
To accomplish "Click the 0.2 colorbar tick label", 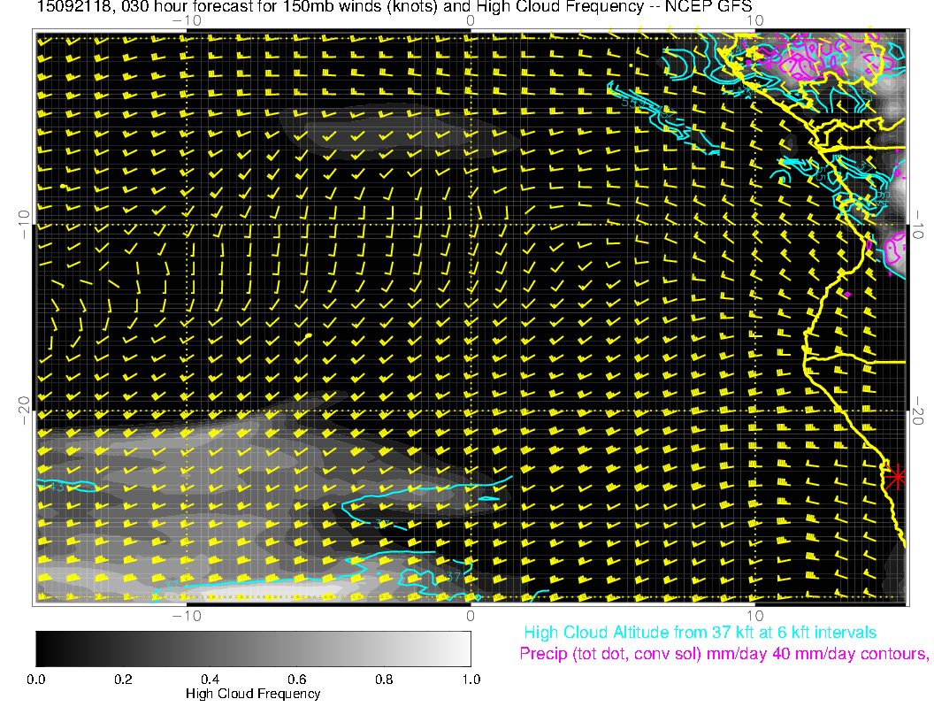I will [123, 679].
